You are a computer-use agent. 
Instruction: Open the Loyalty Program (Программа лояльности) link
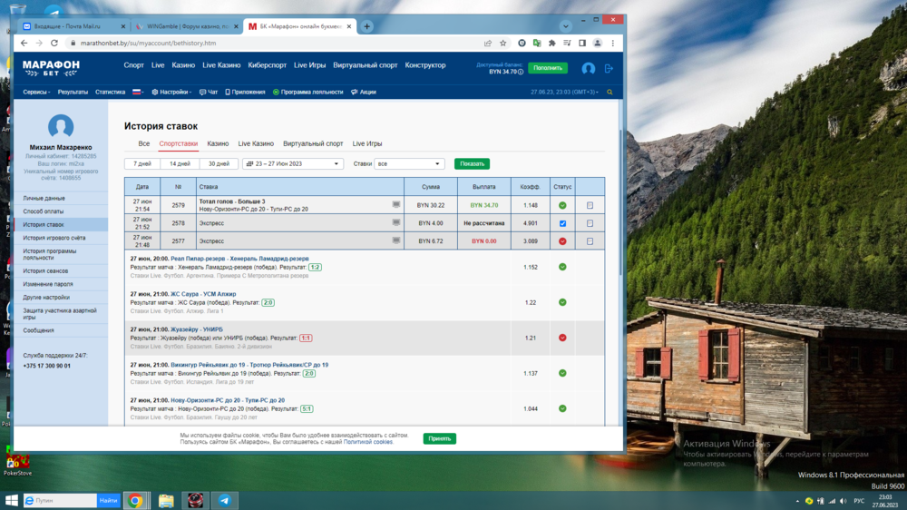308,93
